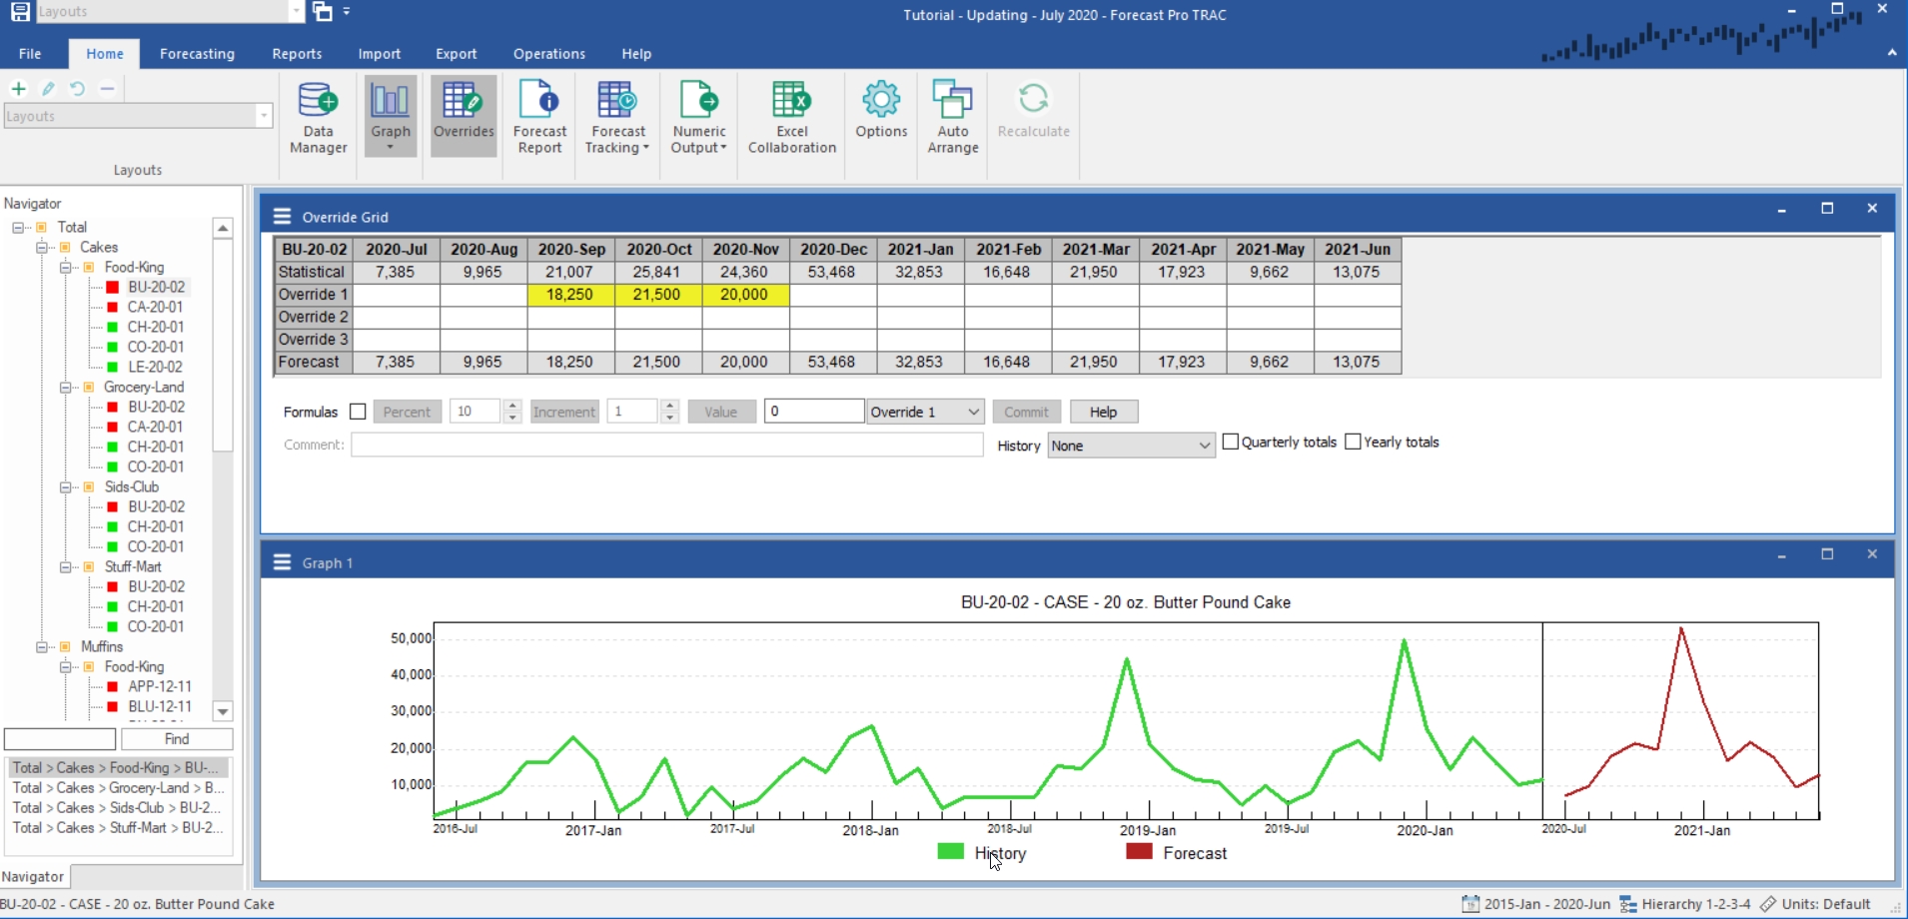Screen dimensions: 1908x919
Task: Collapse the ribbon with the arrow
Action: point(1892,53)
